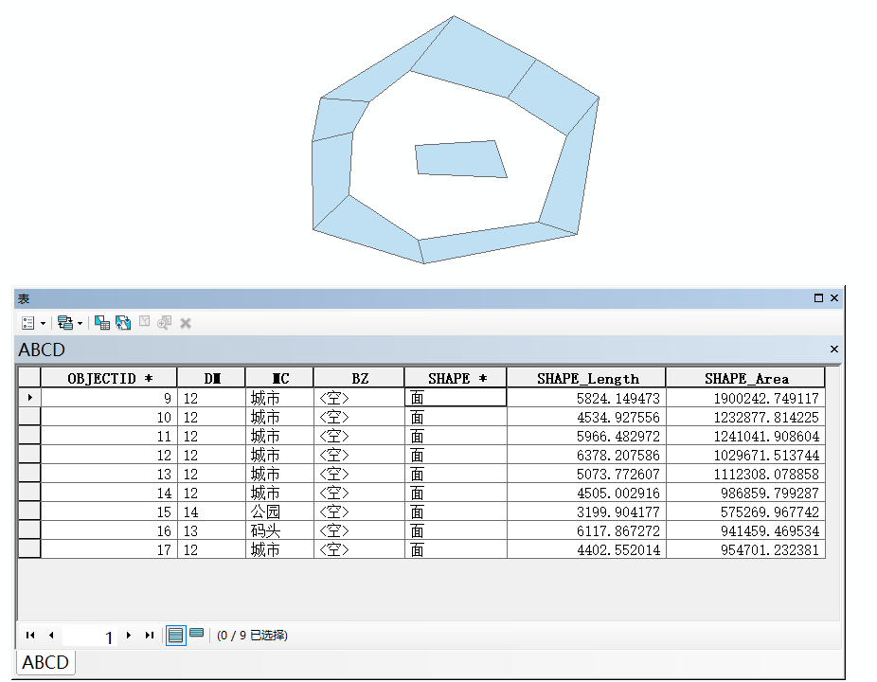Open the Related Tables icon
The width and height of the screenshot is (877, 682).
point(66,322)
